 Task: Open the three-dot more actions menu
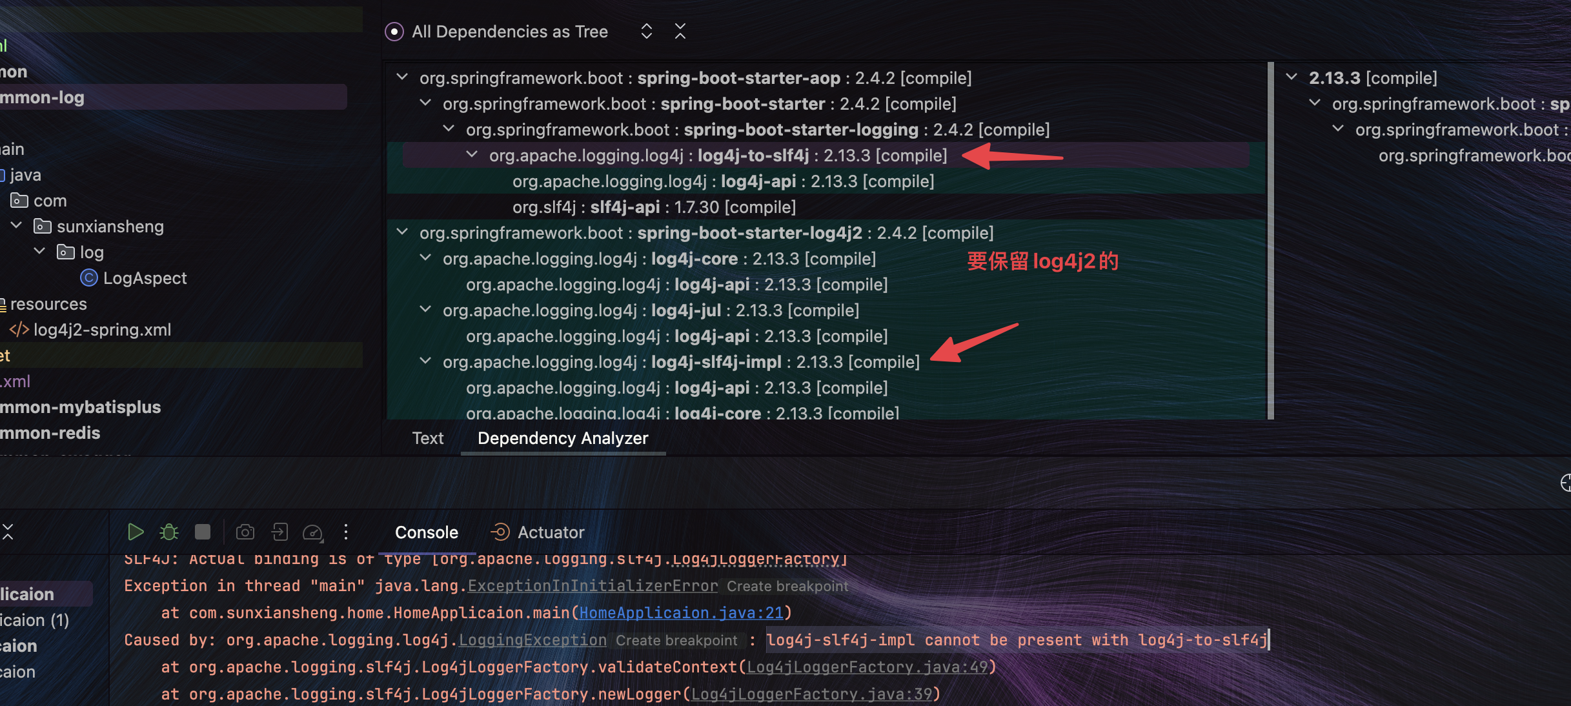(346, 532)
